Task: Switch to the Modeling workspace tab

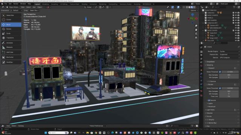Action: coord(45,4)
